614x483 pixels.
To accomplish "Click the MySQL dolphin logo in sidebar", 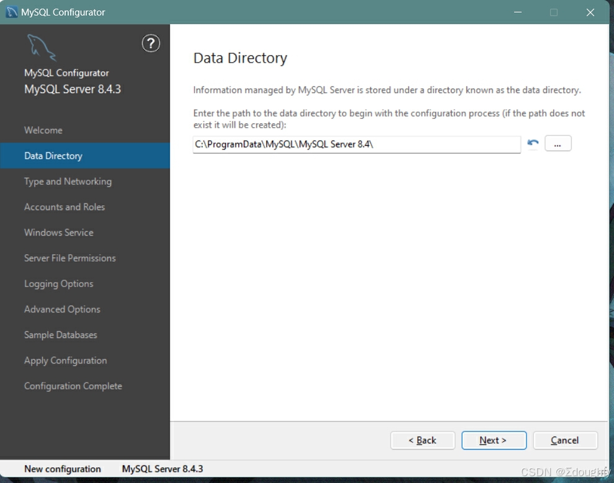I will tap(41, 47).
